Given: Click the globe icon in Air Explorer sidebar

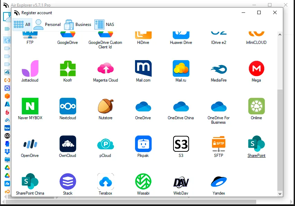Looking at the screenshot, I should [7, 40].
